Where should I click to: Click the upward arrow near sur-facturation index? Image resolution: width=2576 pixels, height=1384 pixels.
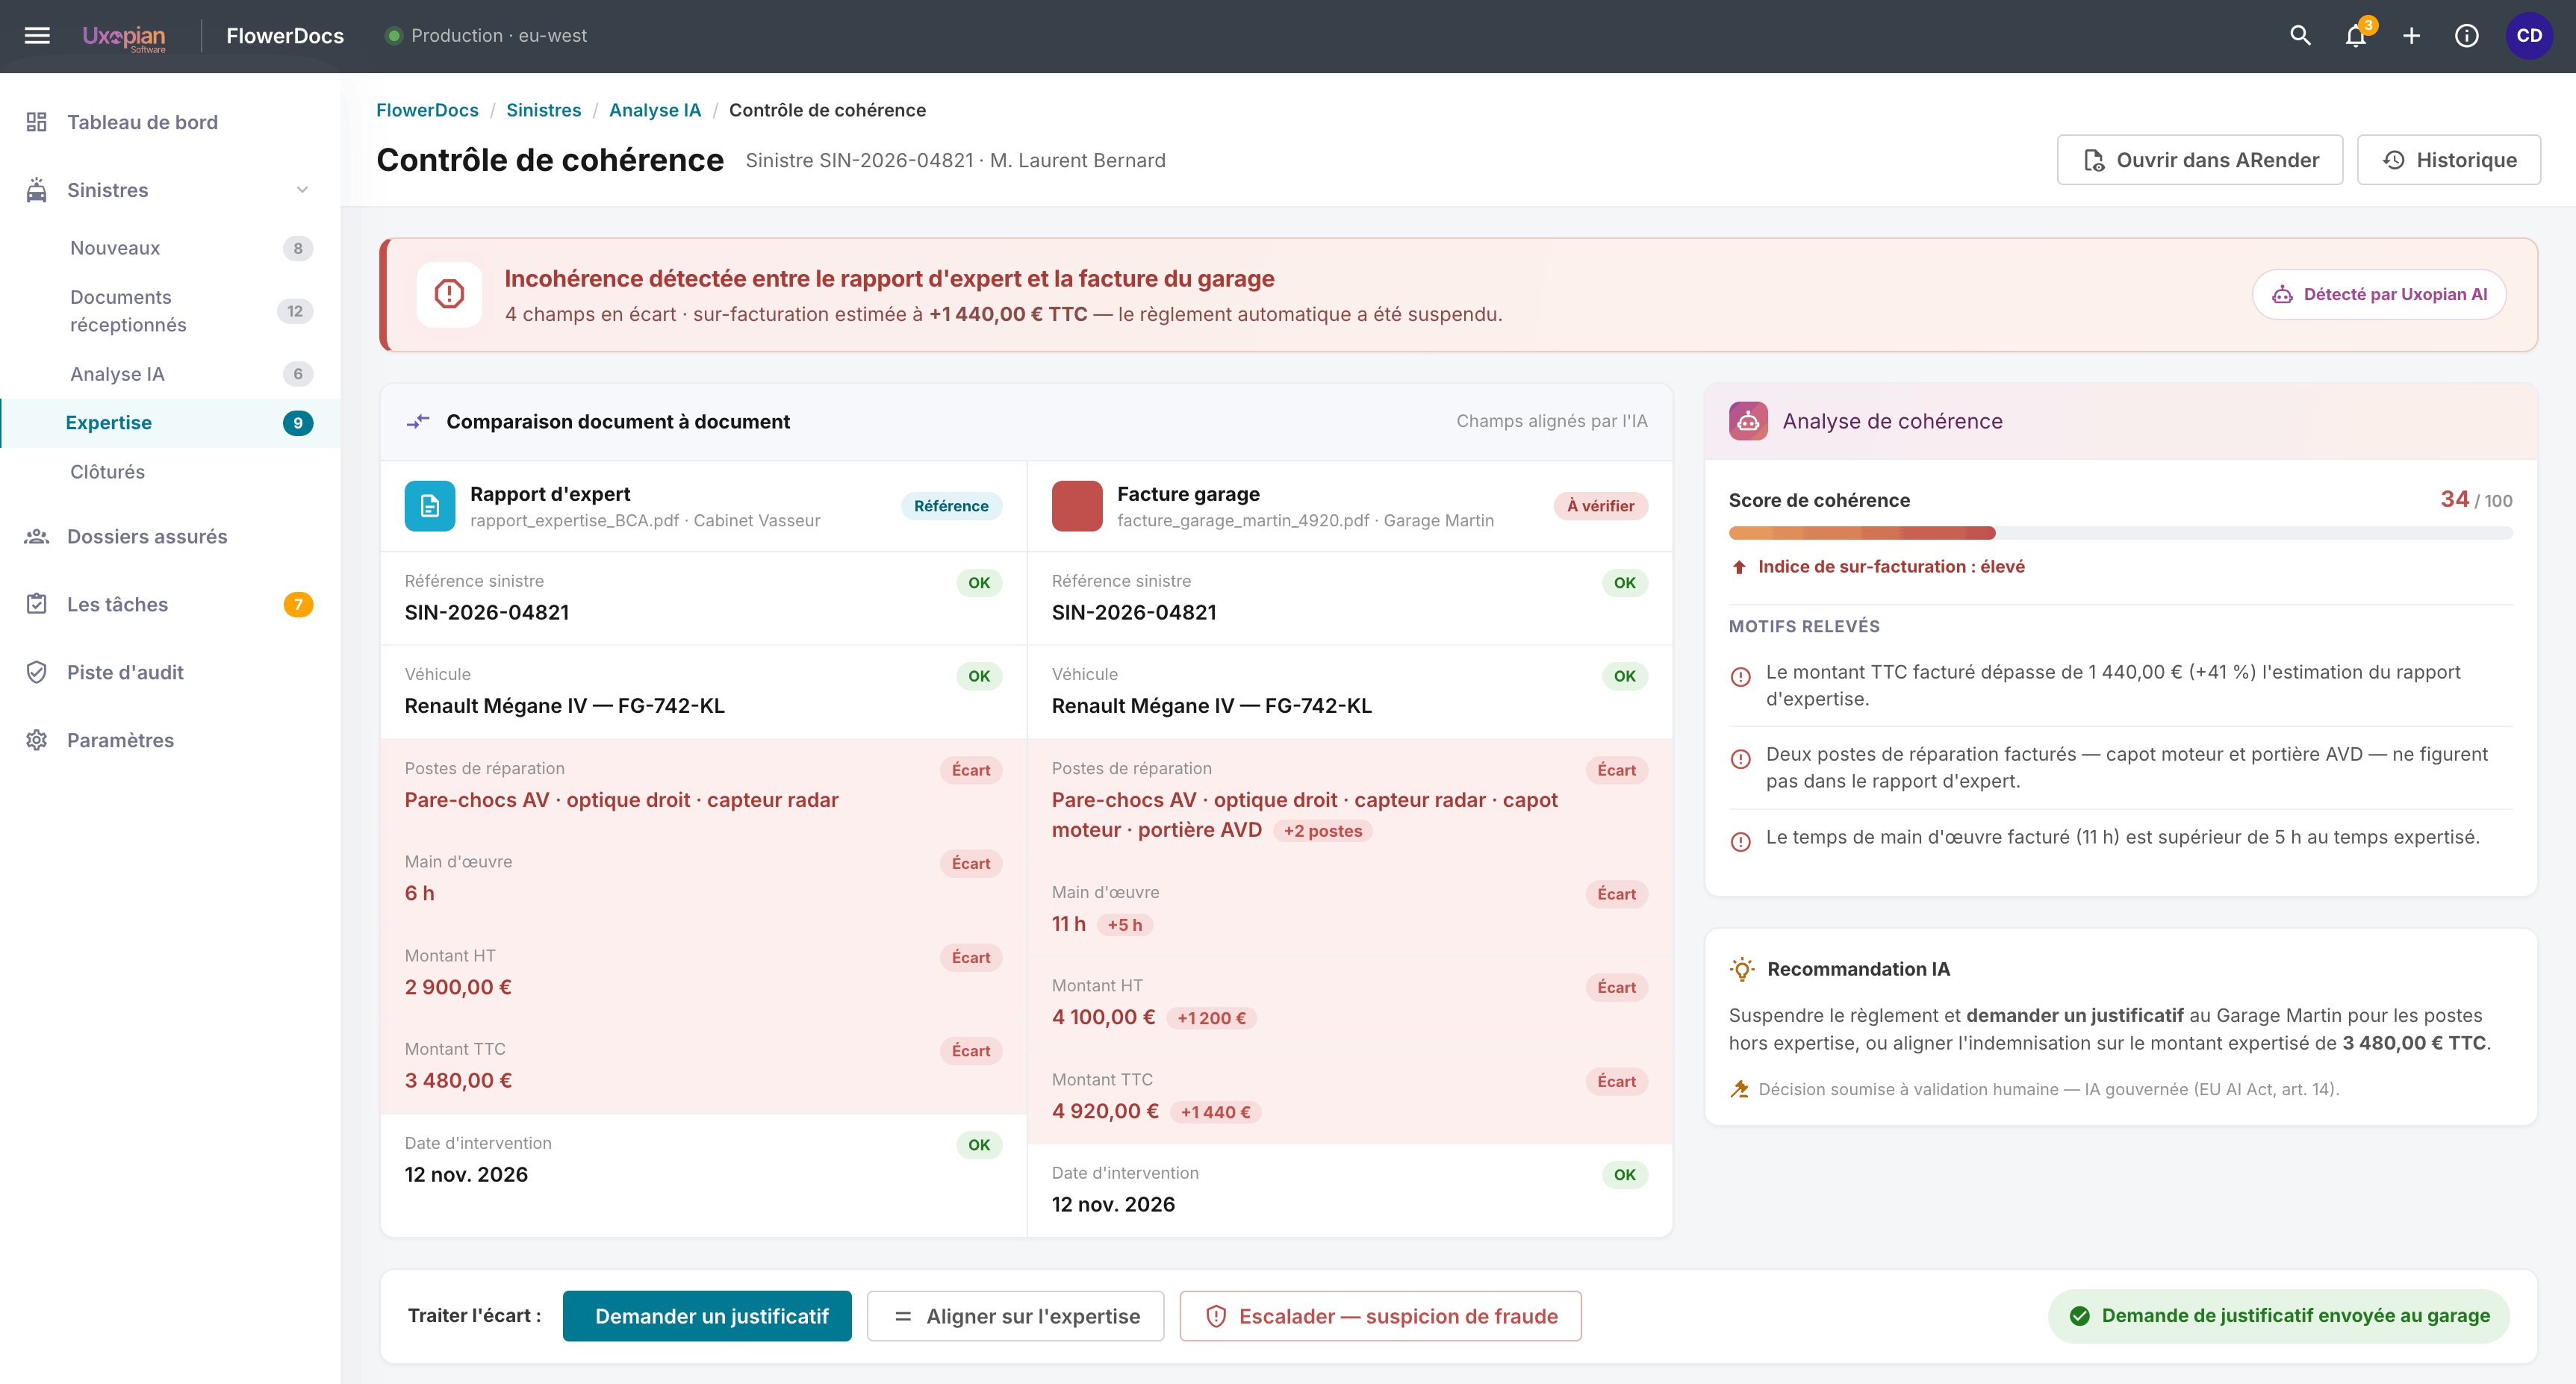[1739, 567]
